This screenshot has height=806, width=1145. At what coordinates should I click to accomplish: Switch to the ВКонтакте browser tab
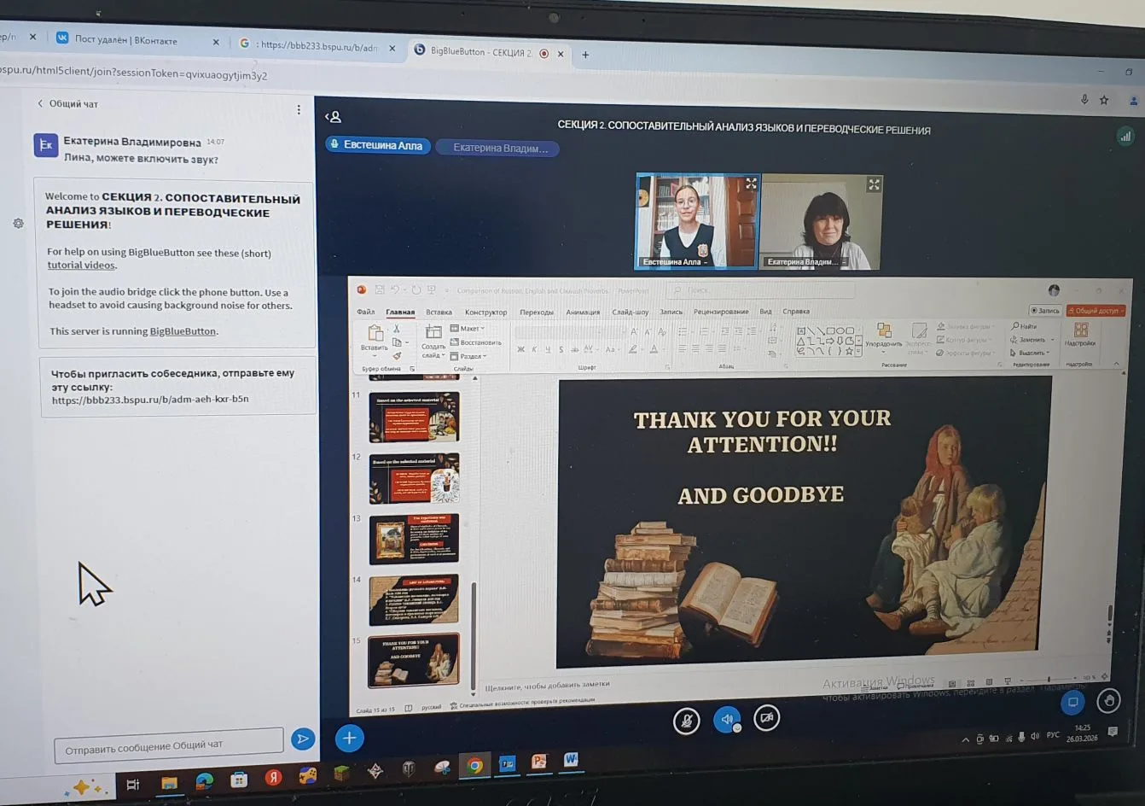point(128,40)
